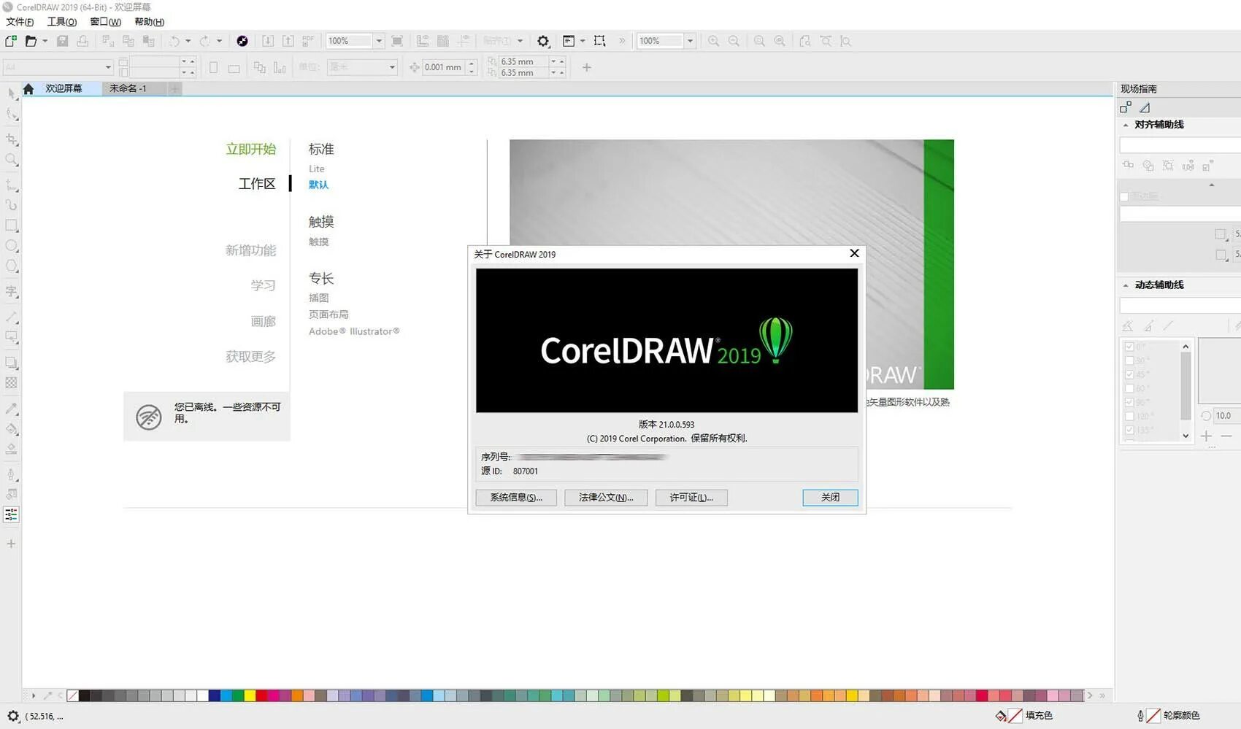1241x729 pixels.
Task: Choose the Adobe Illustrator workspace link
Action: (x=354, y=331)
